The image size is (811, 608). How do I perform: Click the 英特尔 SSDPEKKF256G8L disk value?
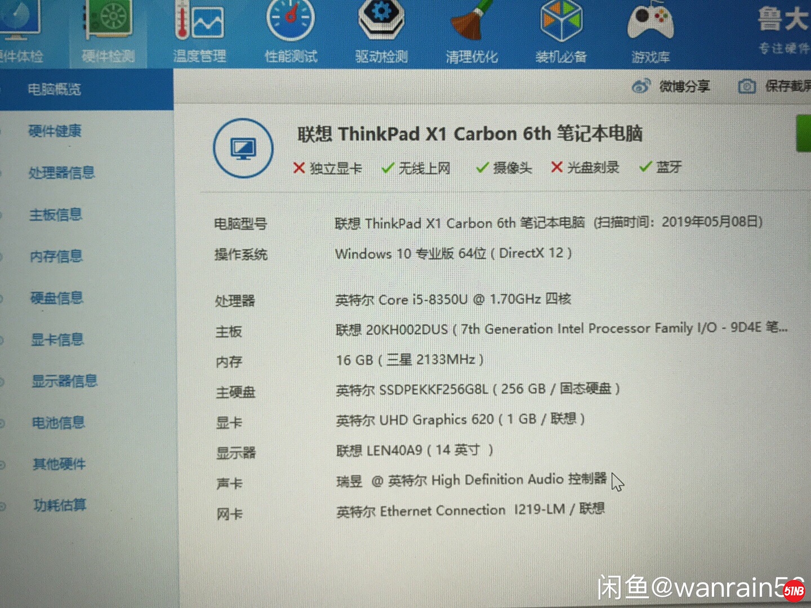click(x=478, y=389)
